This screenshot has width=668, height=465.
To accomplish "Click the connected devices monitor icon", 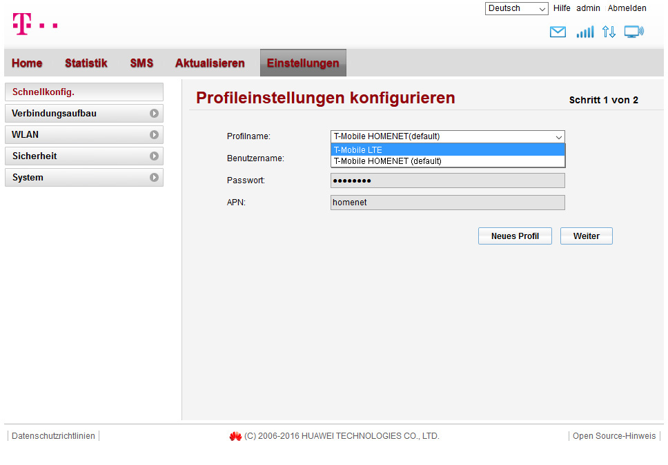I will coord(634,32).
